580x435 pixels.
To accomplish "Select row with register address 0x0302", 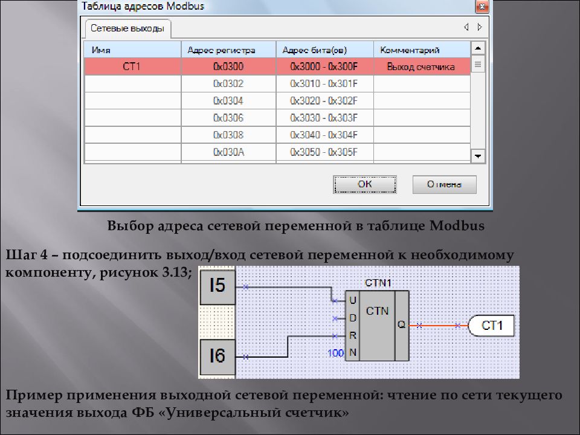I will click(228, 83).
